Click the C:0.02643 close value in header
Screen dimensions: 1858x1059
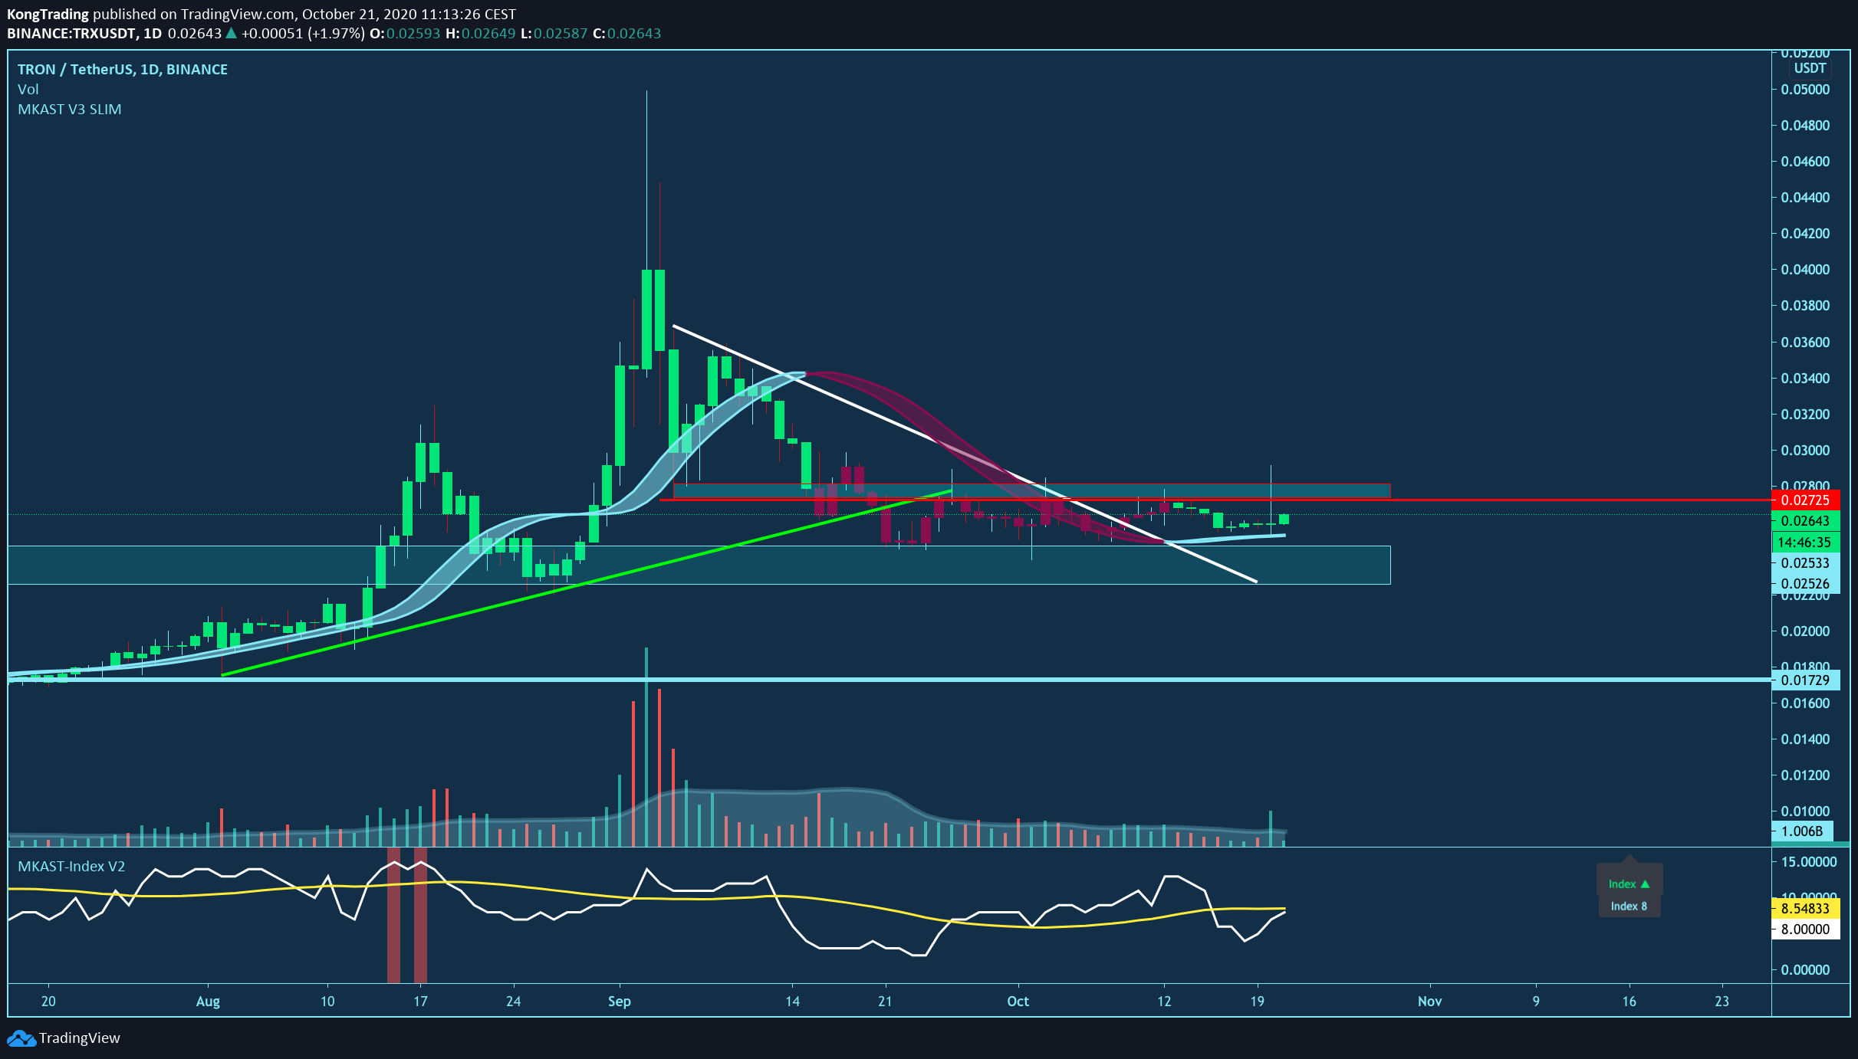click(x=626, y=33)
